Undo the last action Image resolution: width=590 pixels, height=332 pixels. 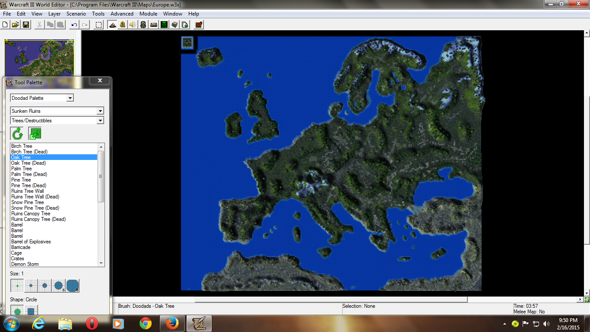(x=74, y=25)
